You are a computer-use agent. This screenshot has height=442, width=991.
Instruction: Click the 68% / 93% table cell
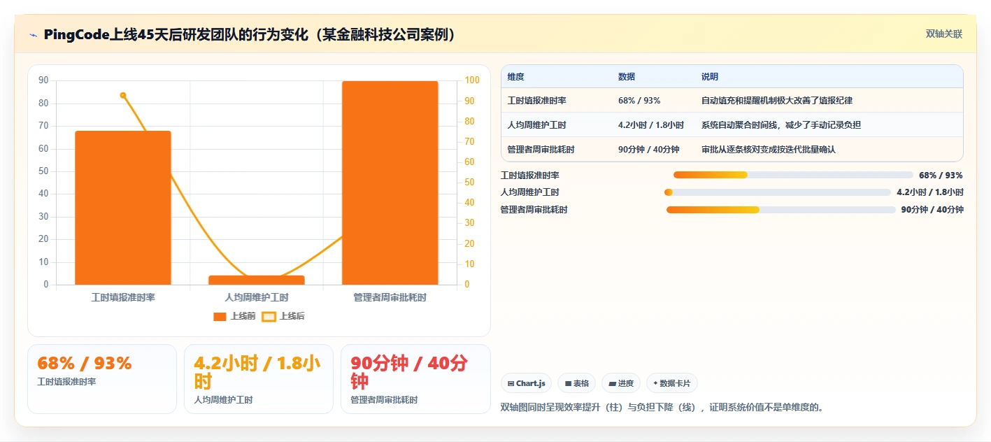coord(639,101)
